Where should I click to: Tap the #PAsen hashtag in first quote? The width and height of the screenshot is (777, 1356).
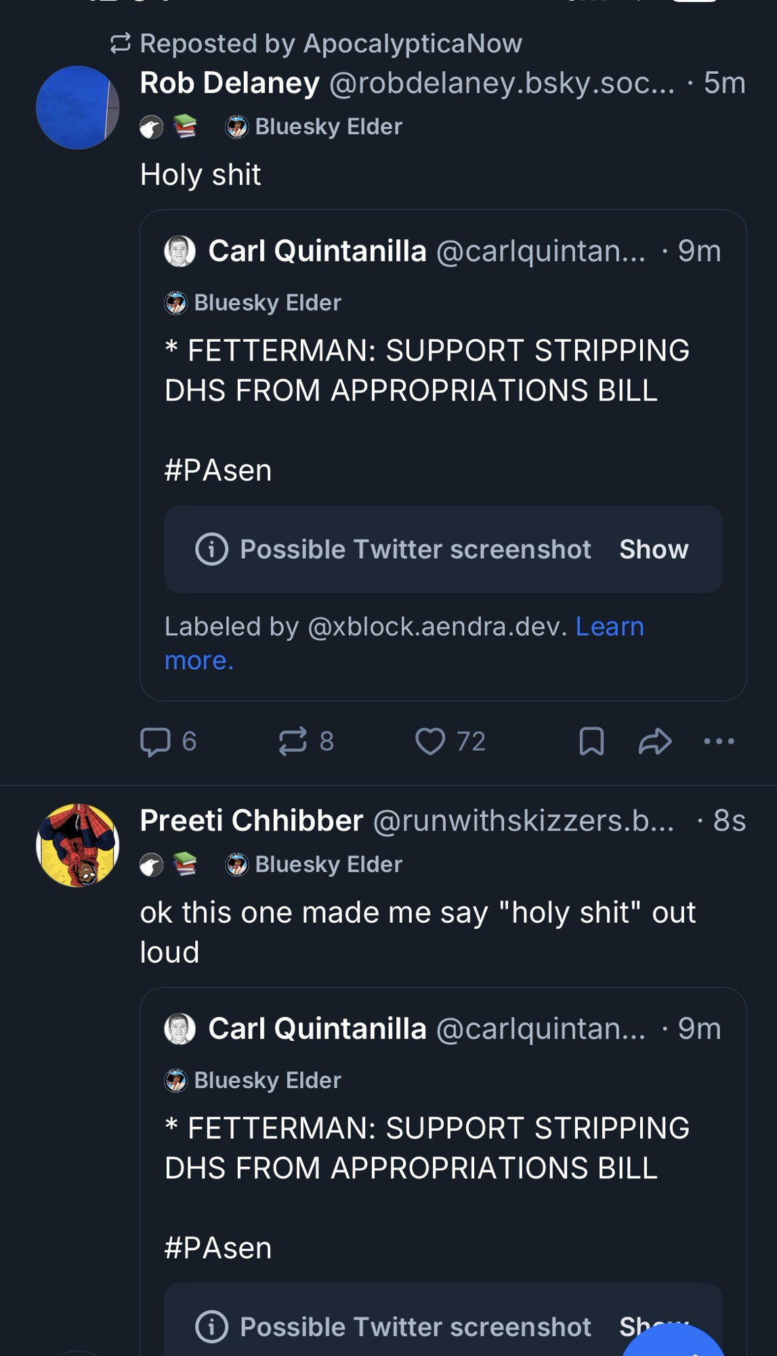[x=218, y=471]
